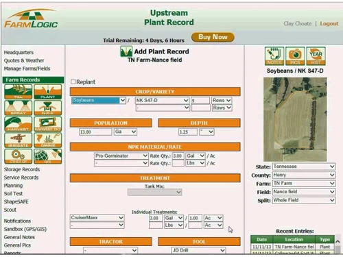Open Sandbox (GPS/GIS)
Viewport: 343px width, 257px height.
click(25, 229)
